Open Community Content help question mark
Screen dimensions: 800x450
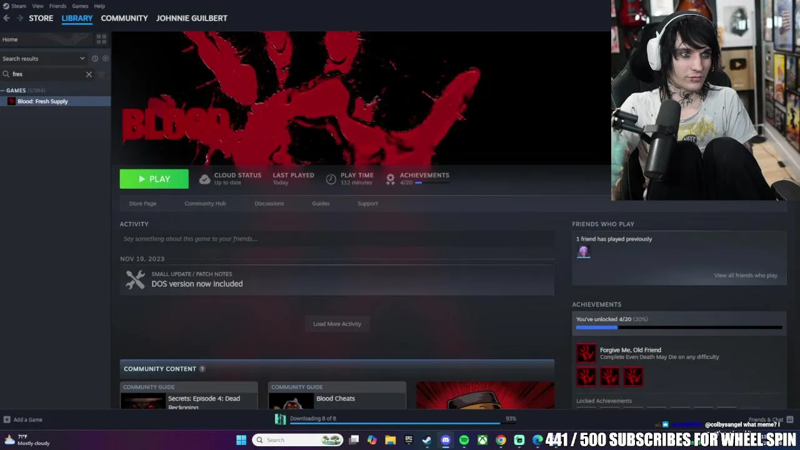(x=202, y=369)
